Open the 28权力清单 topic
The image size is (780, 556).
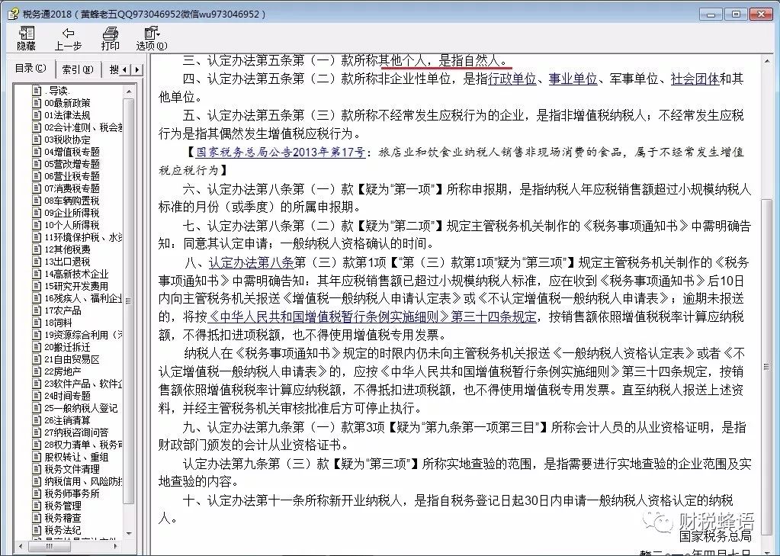[x=83, y=445]
